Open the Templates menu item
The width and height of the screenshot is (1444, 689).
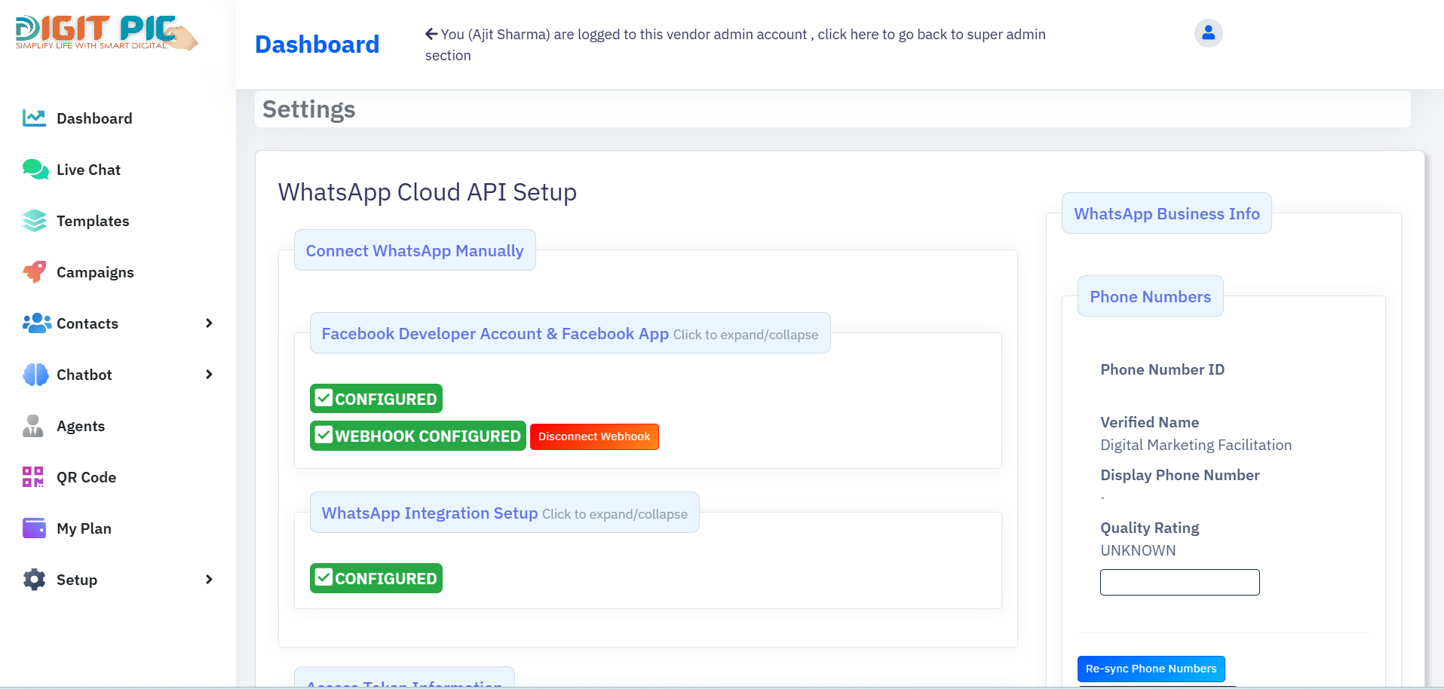(x=93, y=221)
